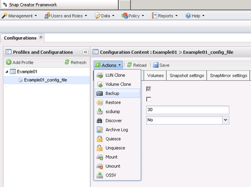
Task: Click the Unquiesce open padlock icon
Action: click(x=100, y=148)
